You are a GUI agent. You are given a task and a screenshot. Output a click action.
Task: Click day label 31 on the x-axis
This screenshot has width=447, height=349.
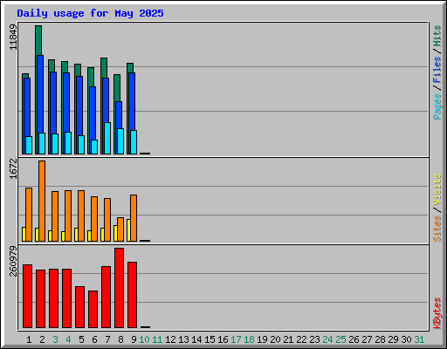tap(419, 339)
